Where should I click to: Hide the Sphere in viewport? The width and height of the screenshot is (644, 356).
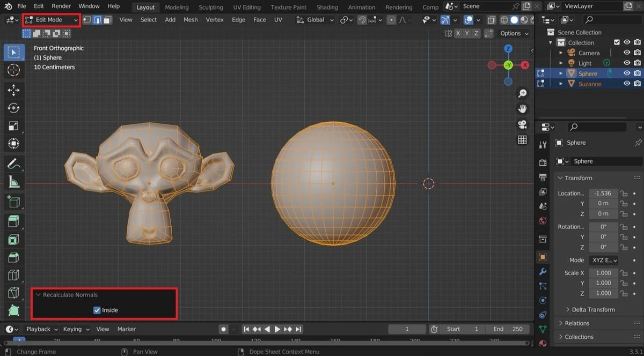[x=626, y=73]
